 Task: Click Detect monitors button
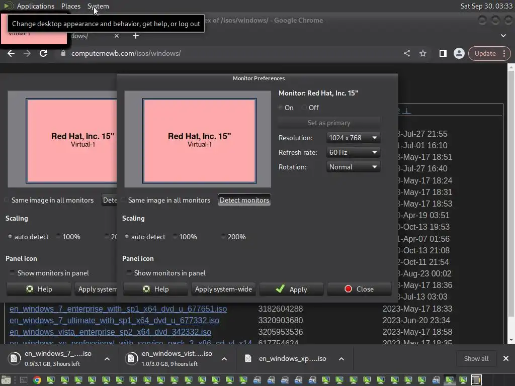[x=244, y=200]
